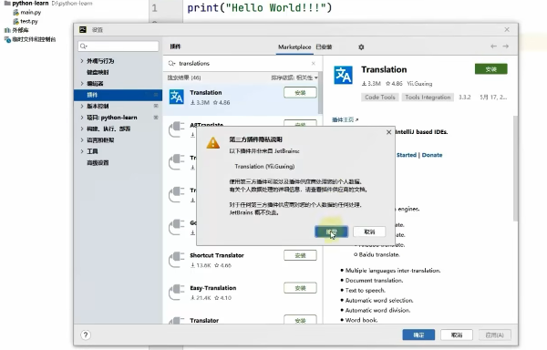Expand the Appearance & Behavior settings node

click(x=82, y=61)
